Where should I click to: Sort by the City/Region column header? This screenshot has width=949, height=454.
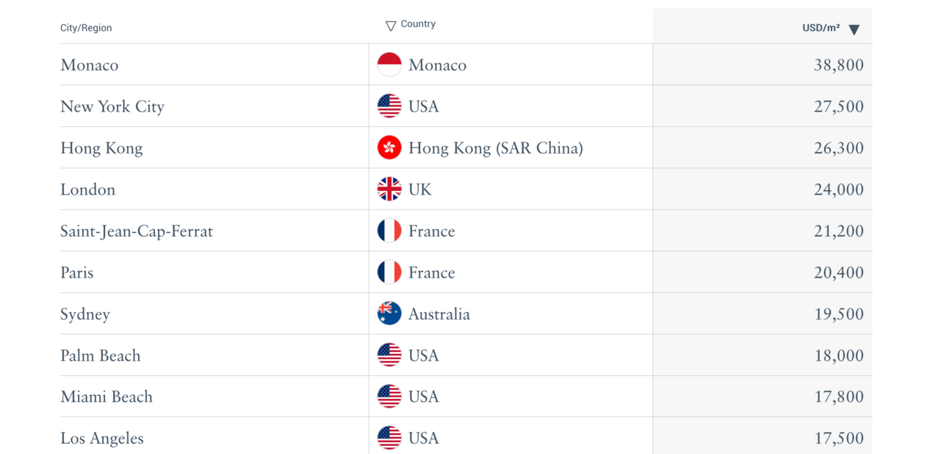86,28
